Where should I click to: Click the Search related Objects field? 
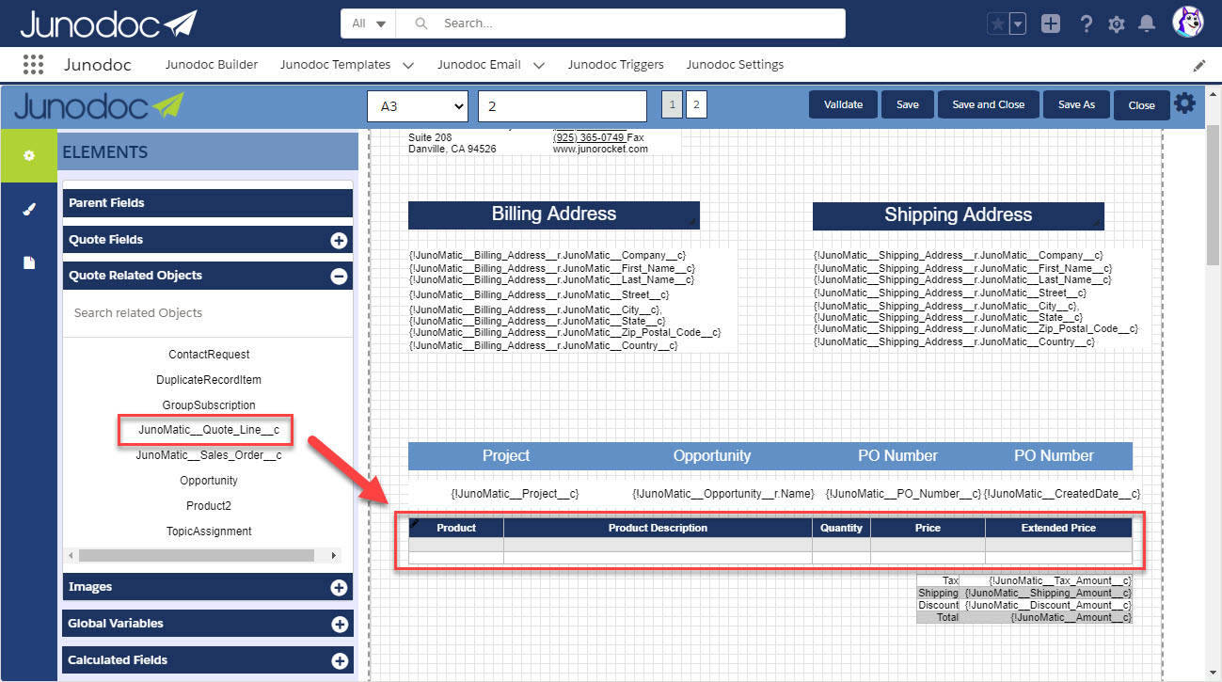point(208,313)
